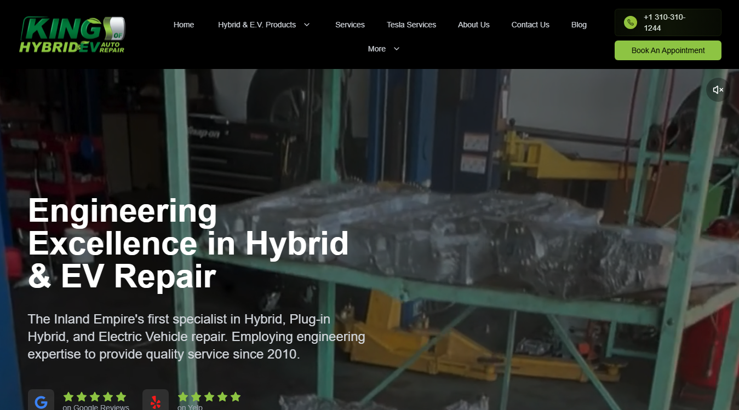Click 'on Yelp' text
Viewport: 739px width, 410px height.
coord(190,407)
